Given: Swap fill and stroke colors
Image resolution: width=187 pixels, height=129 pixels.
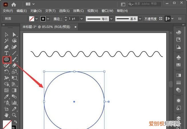Looking at the screenshot, I should pyautogui.click(x=15, y=122).
